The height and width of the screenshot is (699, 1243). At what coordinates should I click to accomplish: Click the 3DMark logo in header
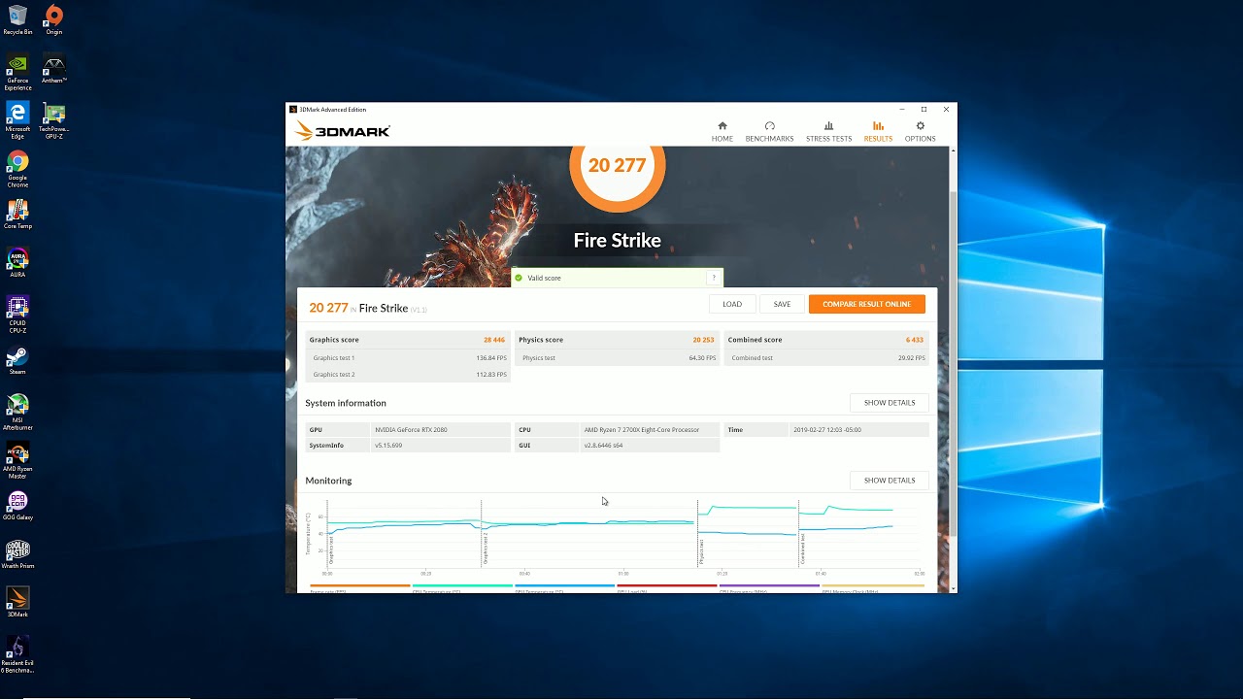(342, 131)
